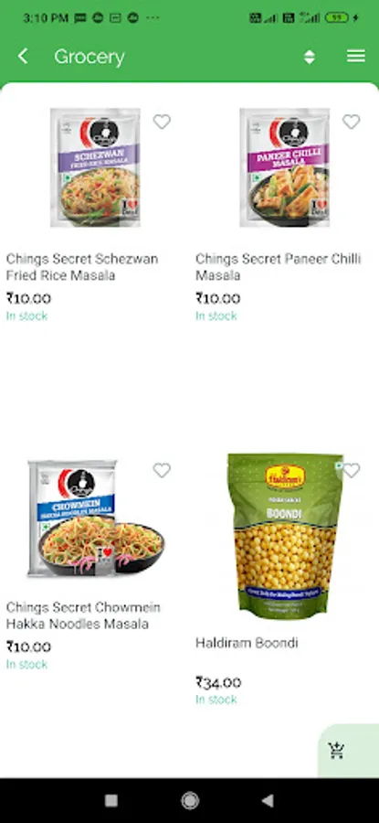Select the Chings Secret Chowmein Hakka Noodles title
The width and height of the screenshot is (379, 823).
click(83, 615)
